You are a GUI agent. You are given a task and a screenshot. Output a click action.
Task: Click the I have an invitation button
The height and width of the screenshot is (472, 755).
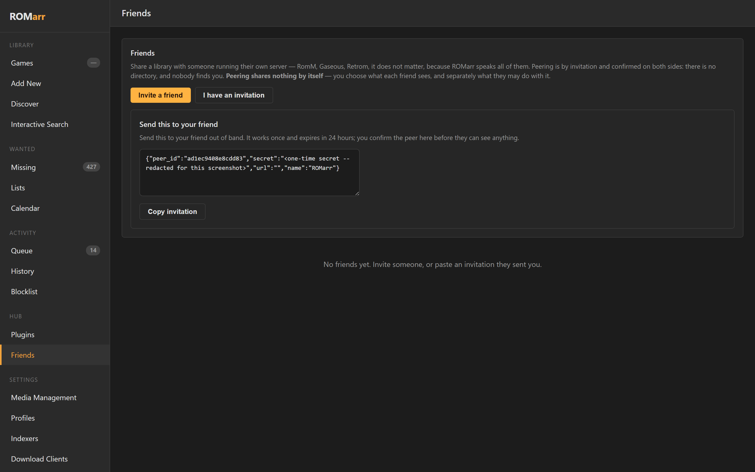click(234, 95)
